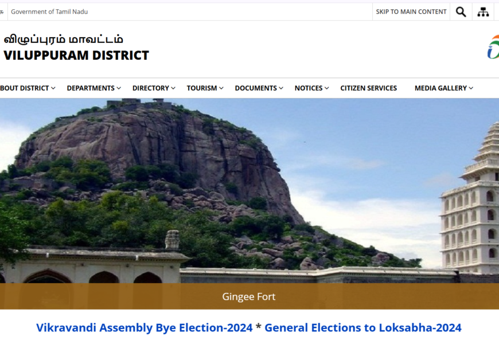Click the Gingee Fort banner image
499x344 pixels.
pos(249,191)
